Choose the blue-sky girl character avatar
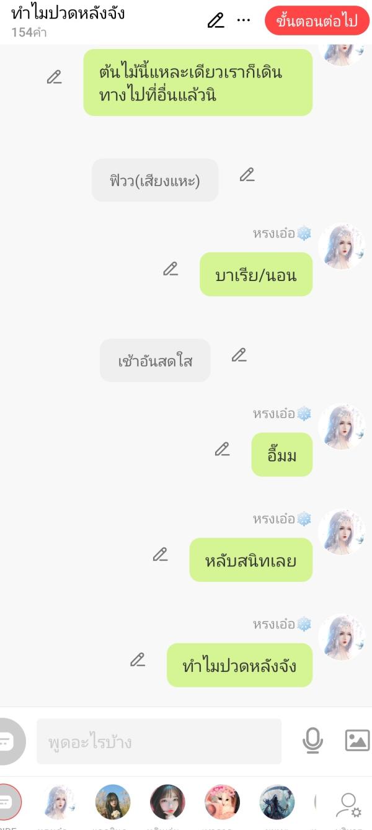 pyautogui.click(x=113, y=802)
